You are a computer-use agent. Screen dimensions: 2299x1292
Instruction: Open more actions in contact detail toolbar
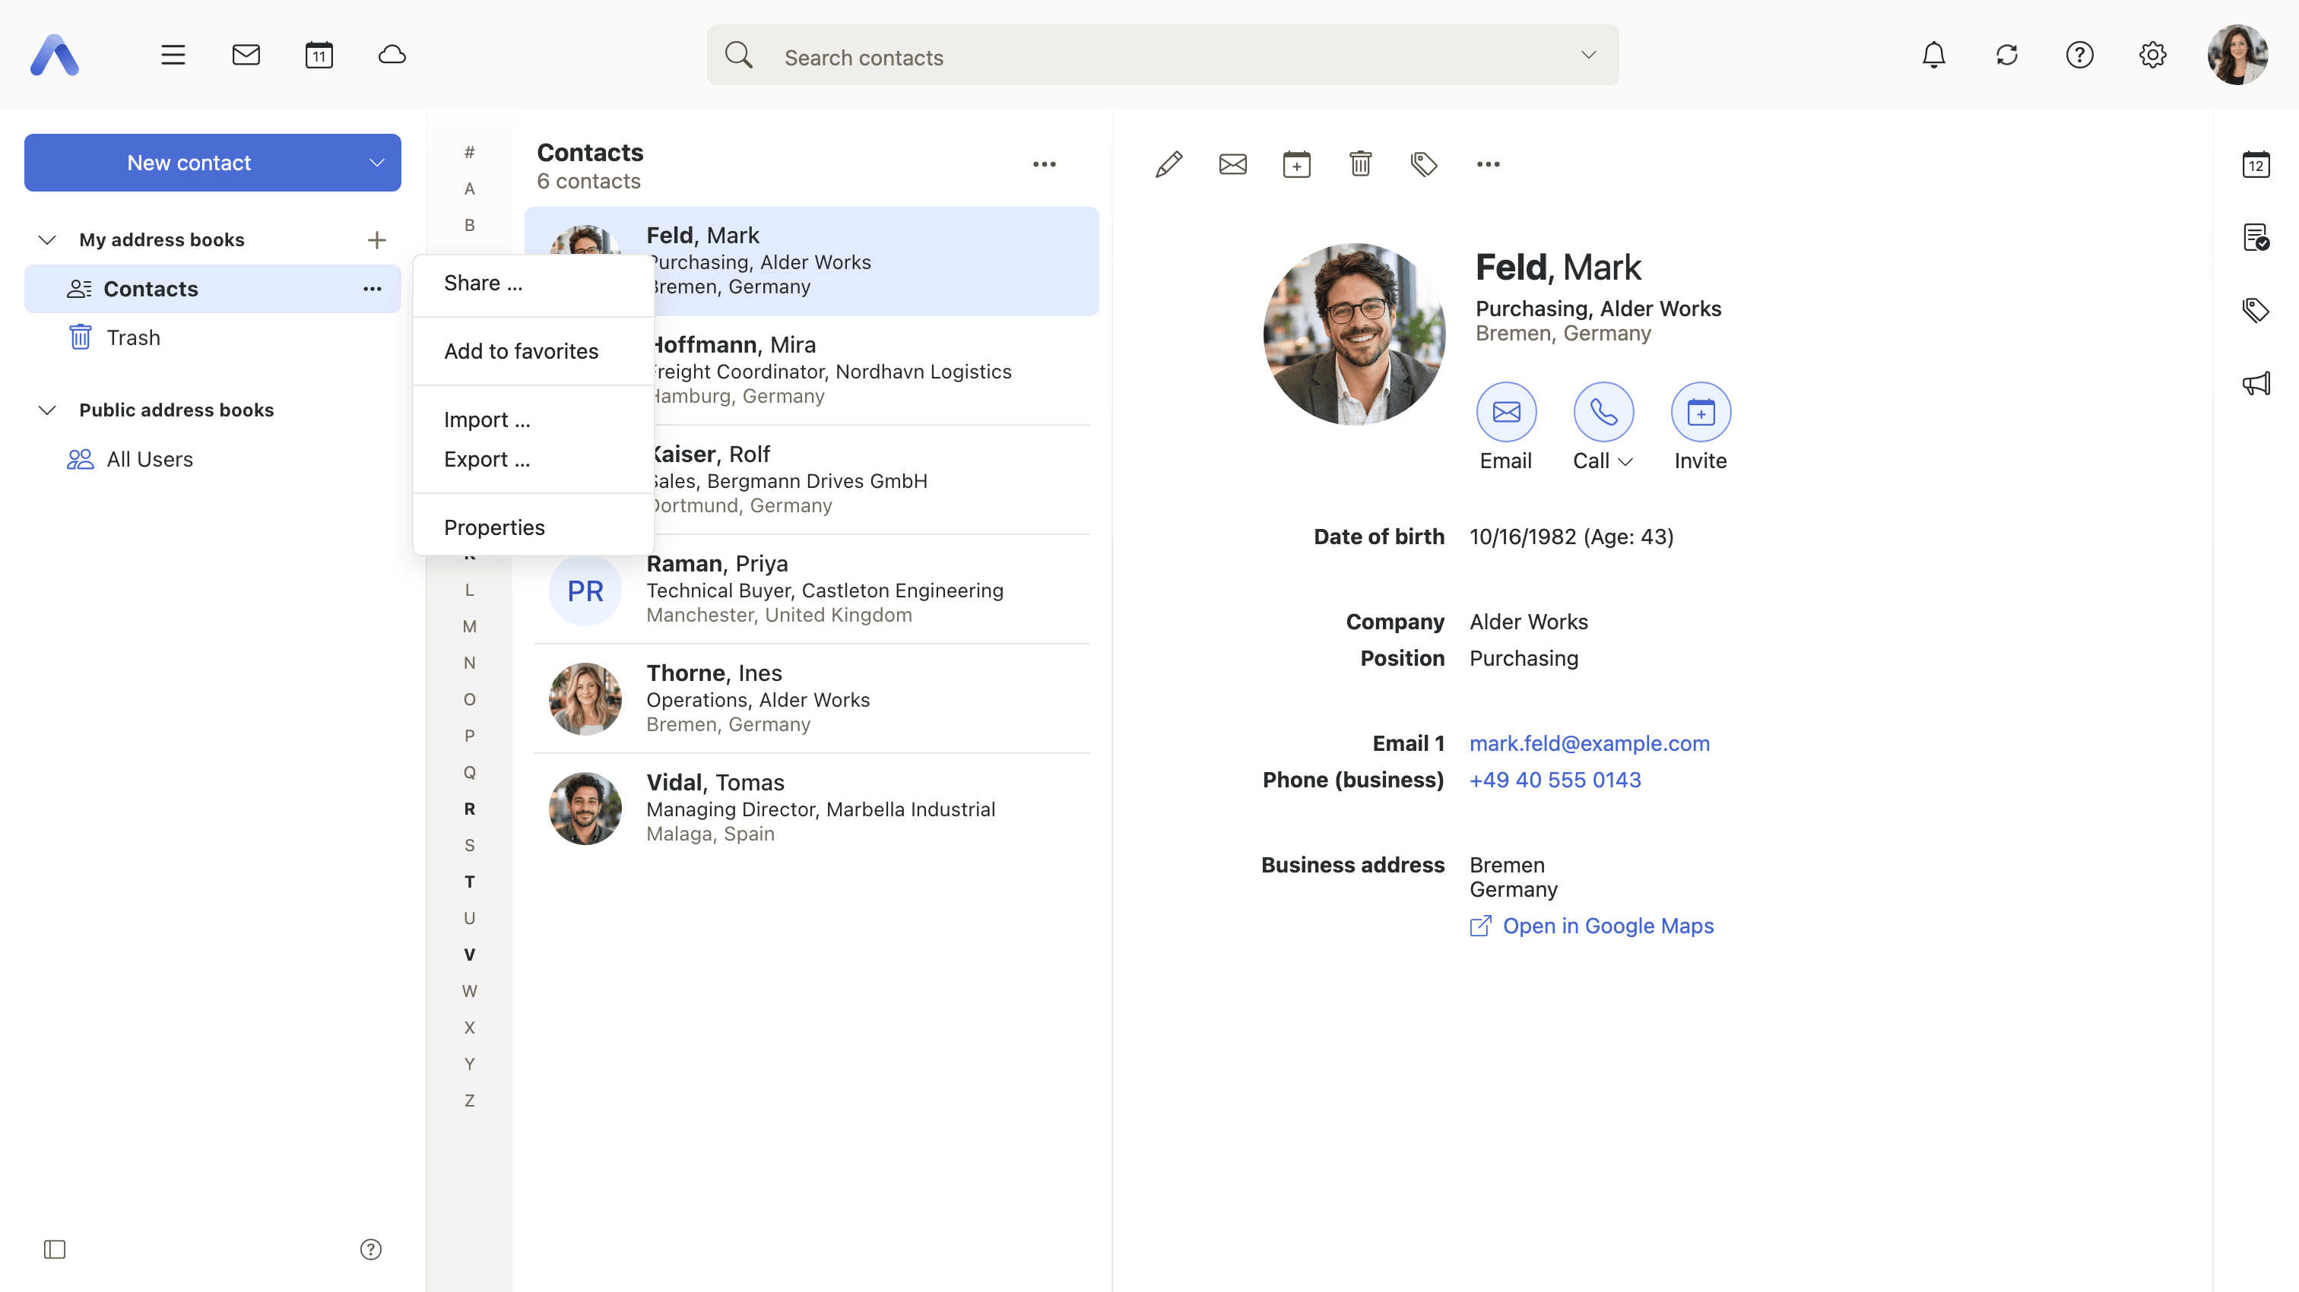coord(1488,164)
